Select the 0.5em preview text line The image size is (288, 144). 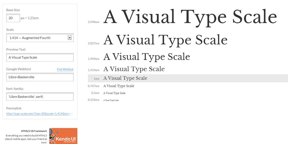tap(114, 93)
